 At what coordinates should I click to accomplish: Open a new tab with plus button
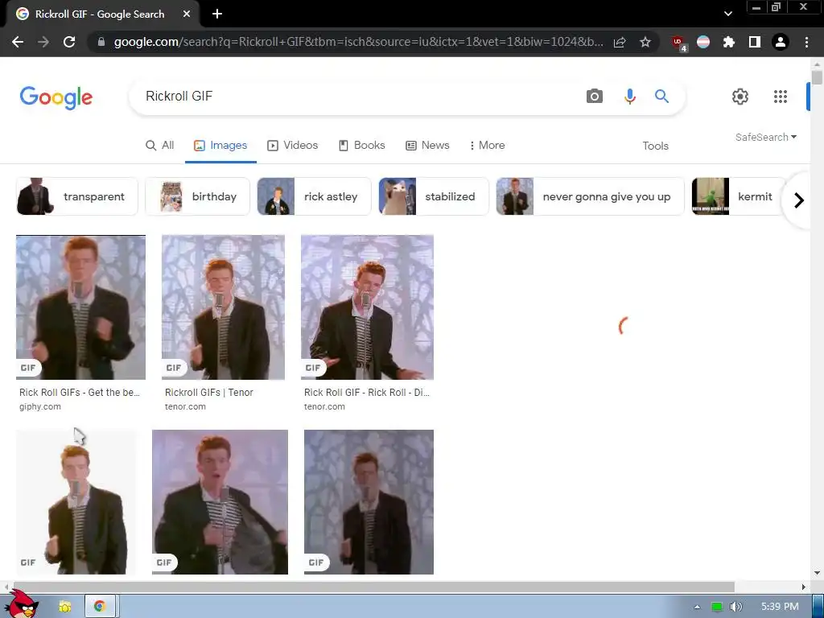click(x=217, y=14)
